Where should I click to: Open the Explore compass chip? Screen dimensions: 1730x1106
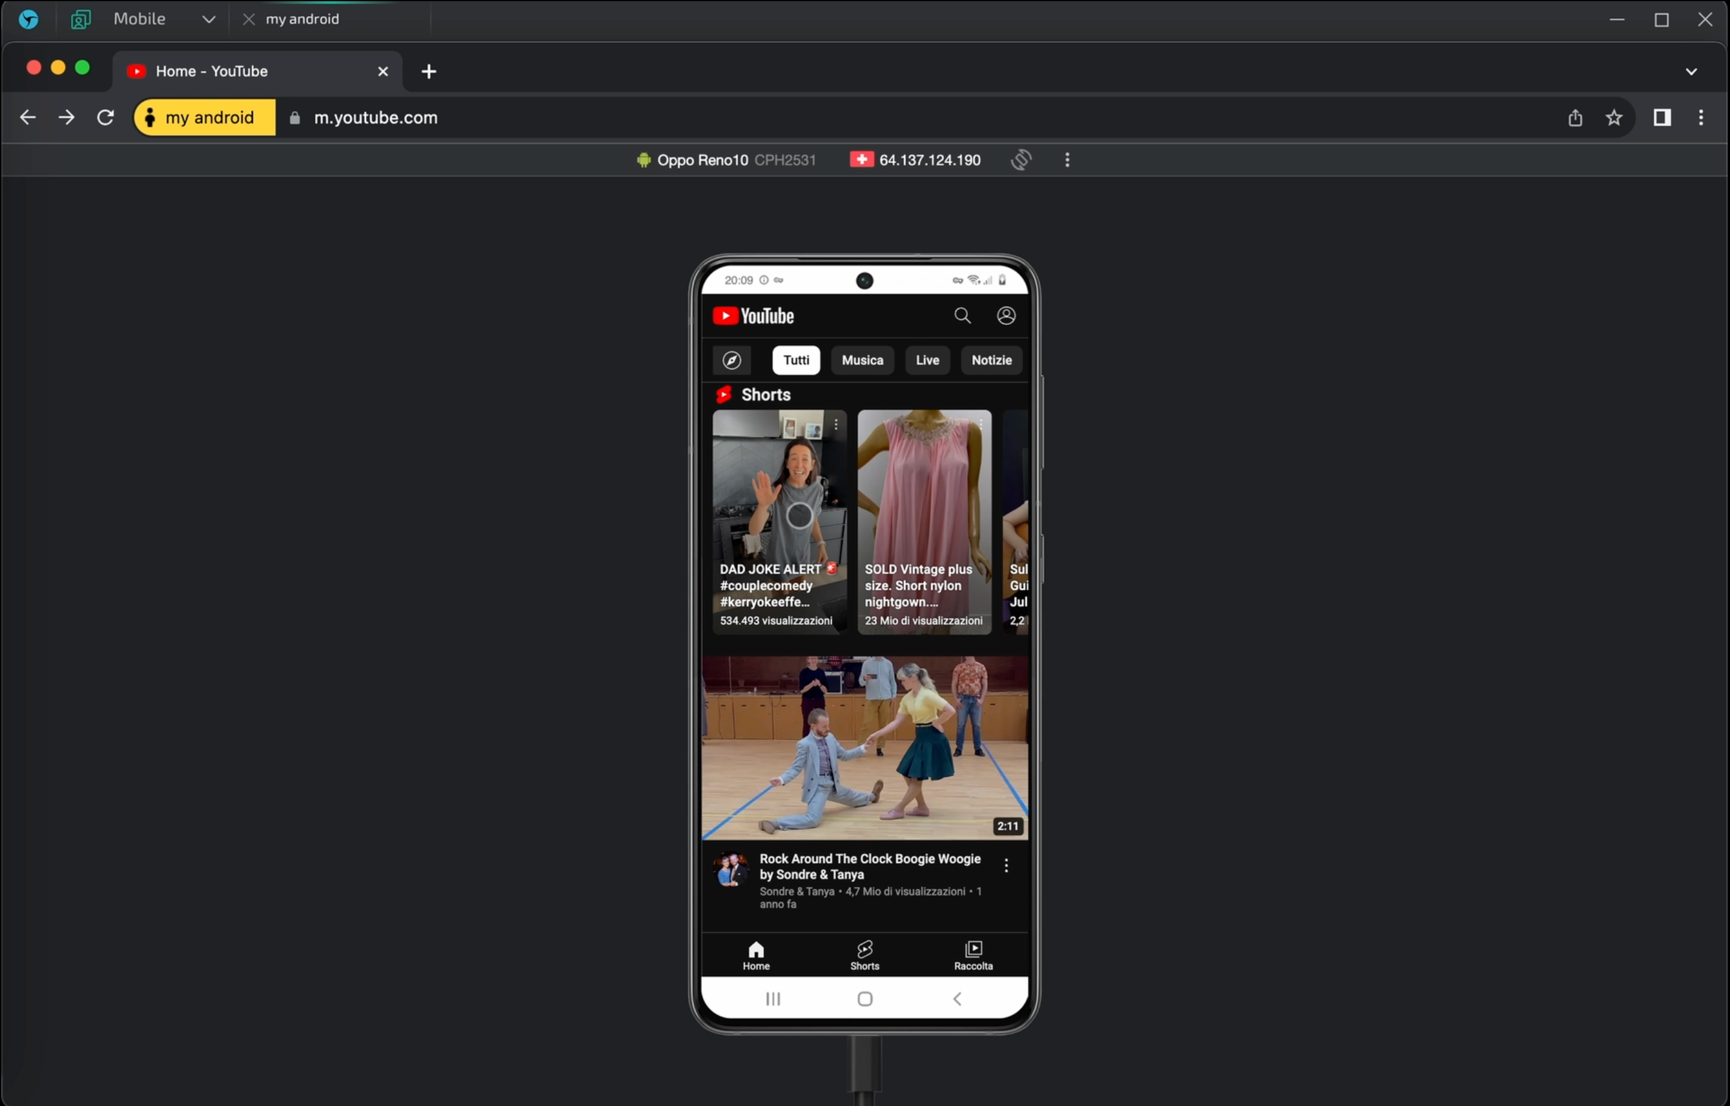pyautogui.click(x=731, y=360)
